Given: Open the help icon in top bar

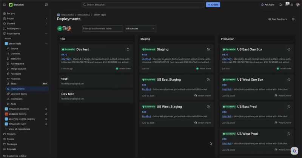Looking at the screenshot, I should [x=286, y=5].
